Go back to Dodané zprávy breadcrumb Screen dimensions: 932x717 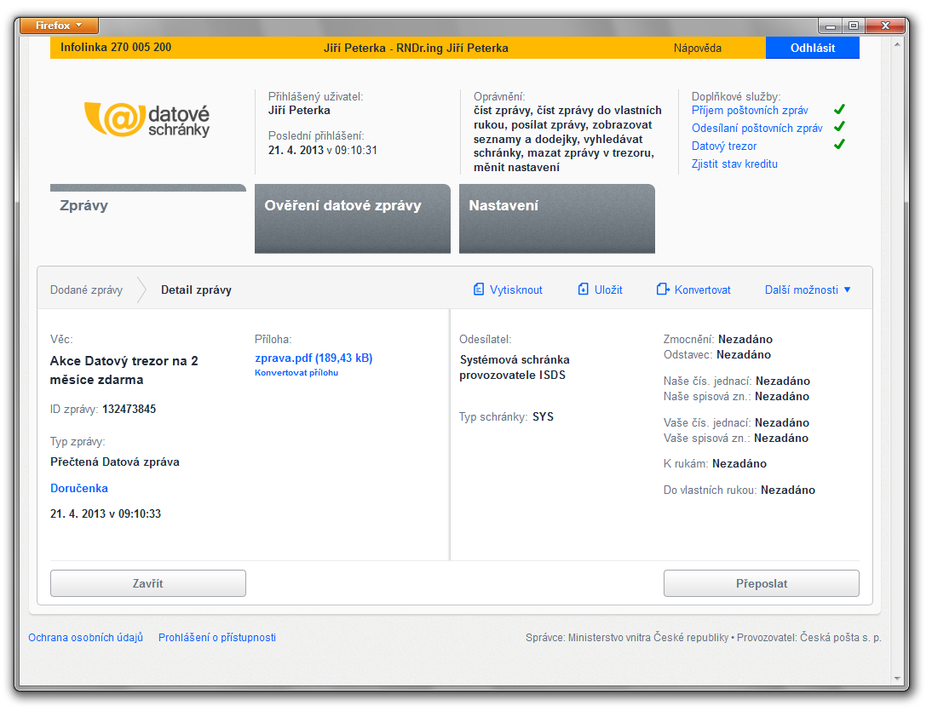[86, 290]
